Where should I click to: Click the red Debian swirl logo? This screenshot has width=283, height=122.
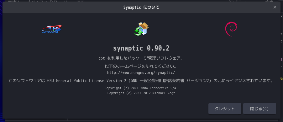(x=231, y=29)
